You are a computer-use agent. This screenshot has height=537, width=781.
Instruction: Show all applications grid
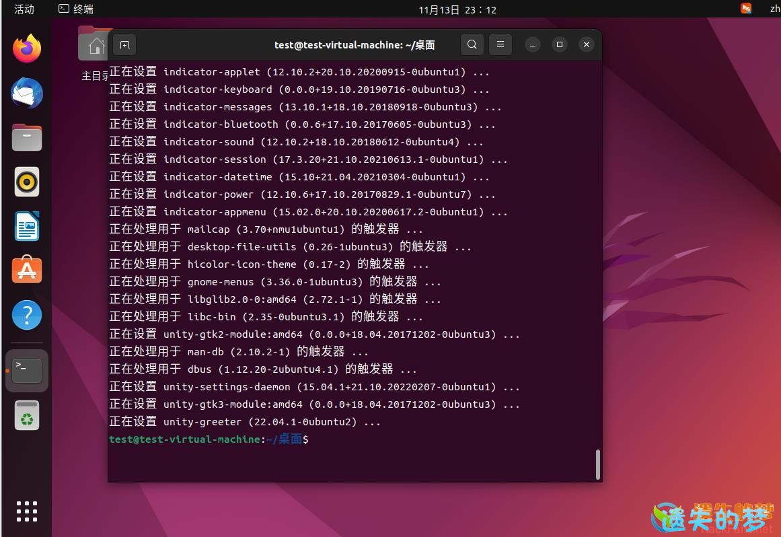[27, 511]
